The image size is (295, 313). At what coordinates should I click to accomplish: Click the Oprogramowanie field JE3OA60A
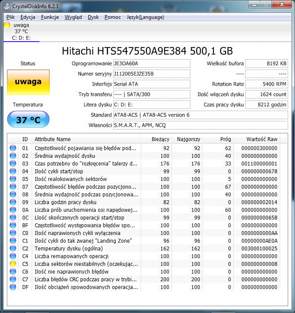tap(151, 63)
